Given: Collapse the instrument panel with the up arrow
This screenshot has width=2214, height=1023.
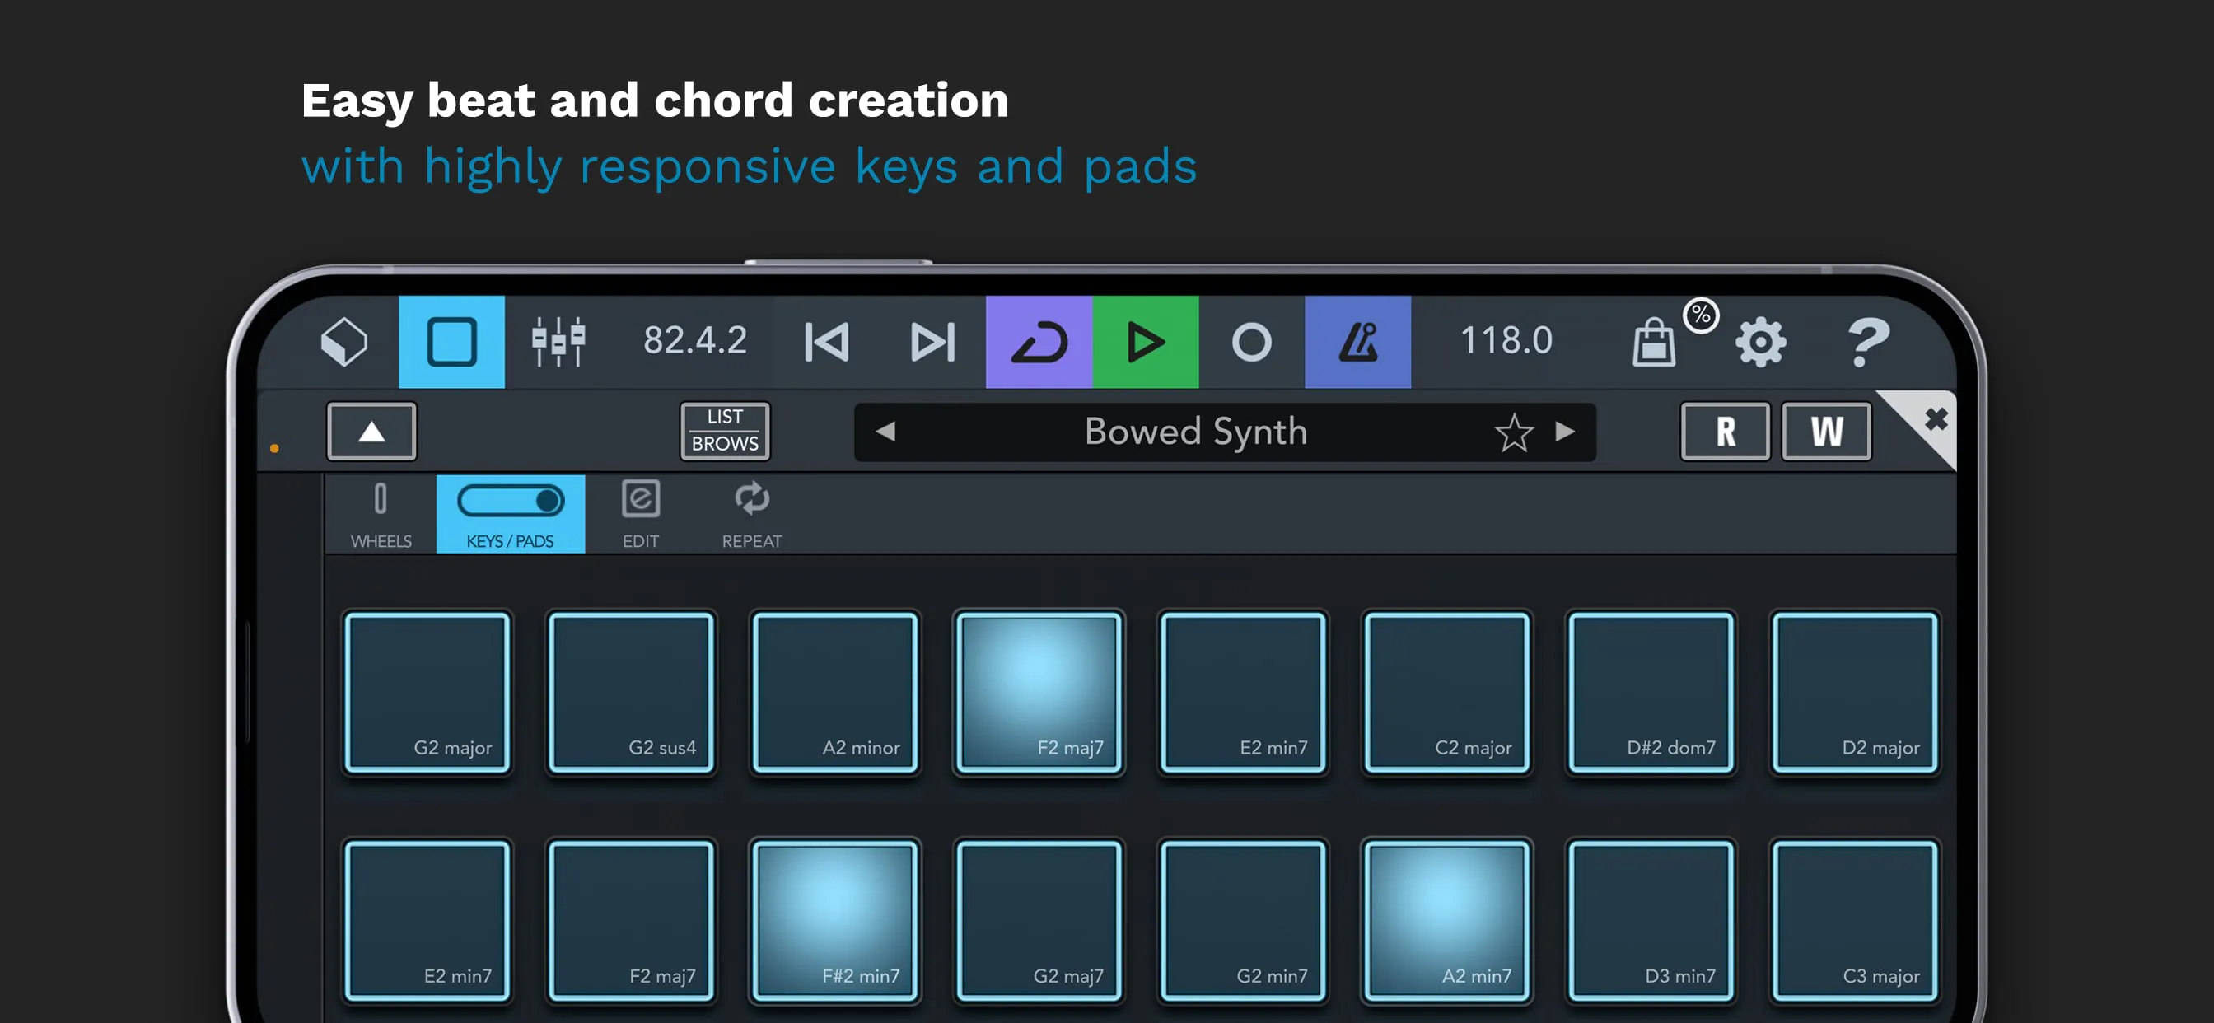Looking at the screenshot, I should tap(371, 431).
